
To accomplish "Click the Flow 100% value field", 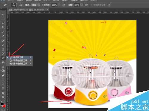I will pyautogui.click(x=77, y=5).
